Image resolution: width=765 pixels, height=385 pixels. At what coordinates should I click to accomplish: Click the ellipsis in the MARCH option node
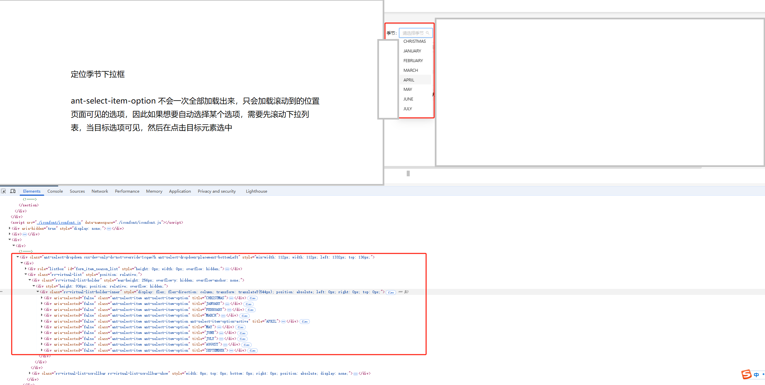[x=223, y=316]
